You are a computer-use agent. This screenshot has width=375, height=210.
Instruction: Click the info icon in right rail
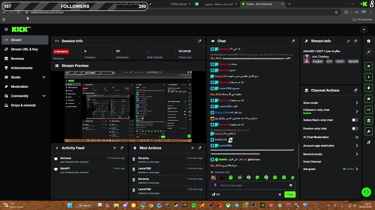click(369, 41)
